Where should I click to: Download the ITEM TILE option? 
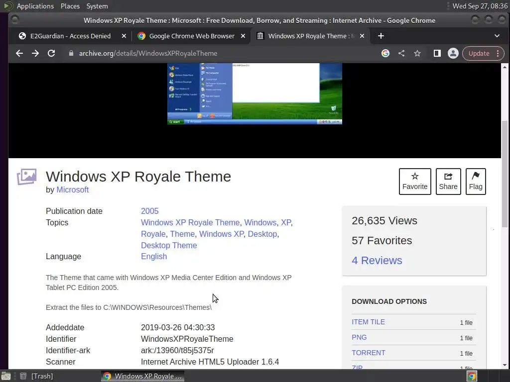pyautogui.click(x=368, y=322)
